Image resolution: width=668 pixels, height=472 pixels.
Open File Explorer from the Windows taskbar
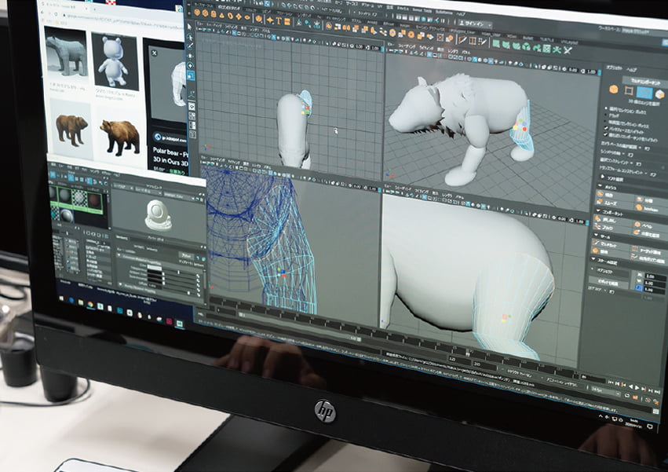coord(81,302)
